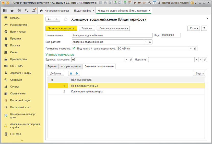Image resolution: width=212 pixels, height=144 pixels.
Task: Close the Виды тарифов tab
Action: tap(93, 11)
